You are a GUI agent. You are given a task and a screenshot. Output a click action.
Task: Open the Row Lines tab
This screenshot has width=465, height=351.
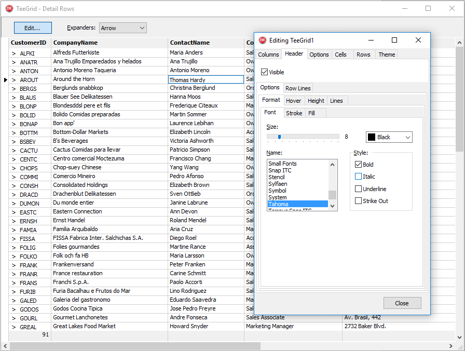[x=298, y=88]
